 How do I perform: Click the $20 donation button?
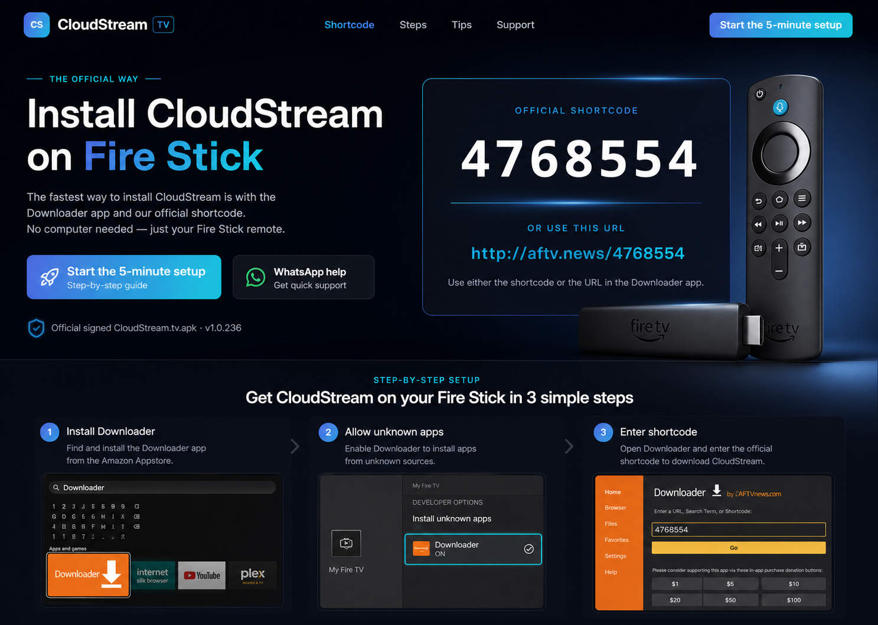tap(676, 600)
